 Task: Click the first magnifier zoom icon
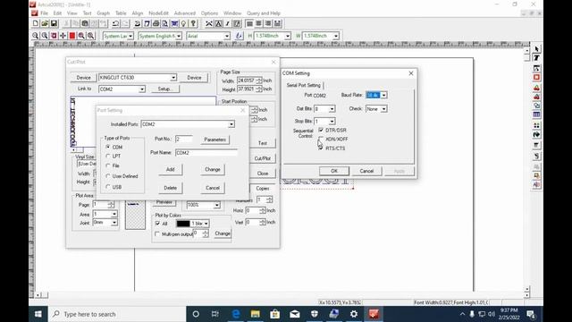(36, 36)
